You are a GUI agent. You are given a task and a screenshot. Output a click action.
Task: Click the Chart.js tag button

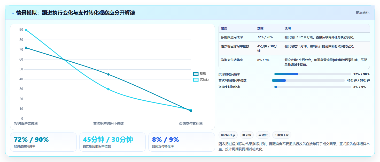228,135
